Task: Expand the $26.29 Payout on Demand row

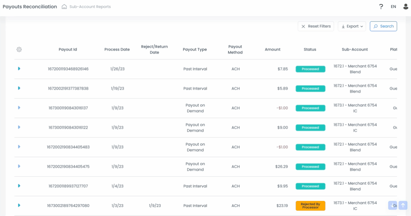Action: (19, 166)
